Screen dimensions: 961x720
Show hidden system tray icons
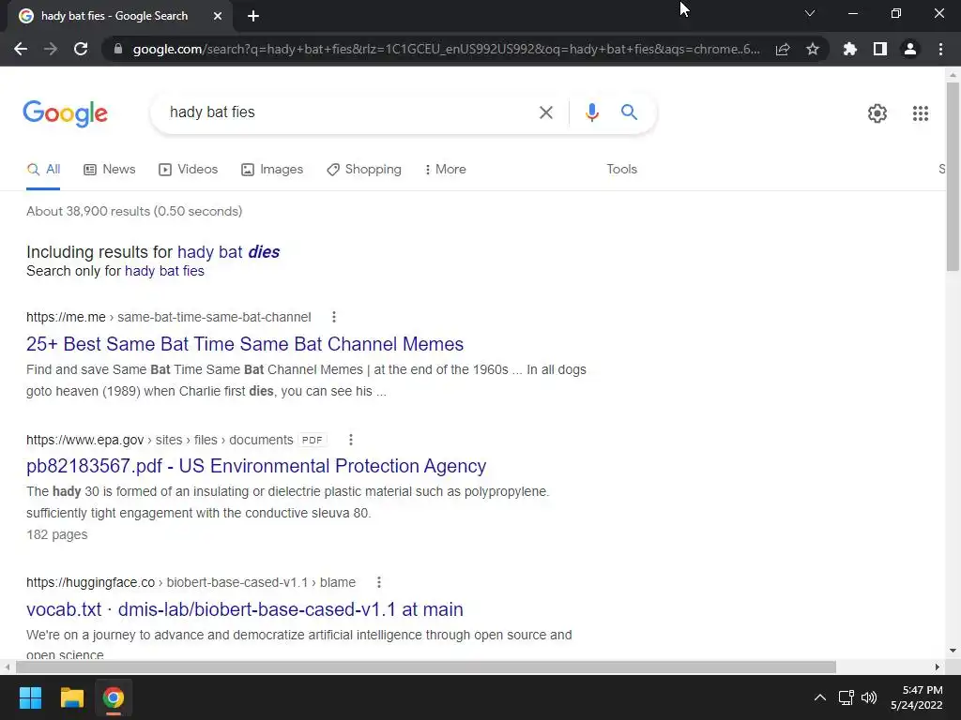click(x=819, y=697)
